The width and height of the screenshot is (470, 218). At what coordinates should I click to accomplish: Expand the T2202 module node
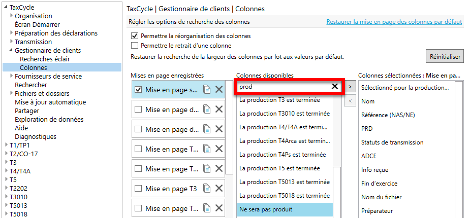point(6,189)
